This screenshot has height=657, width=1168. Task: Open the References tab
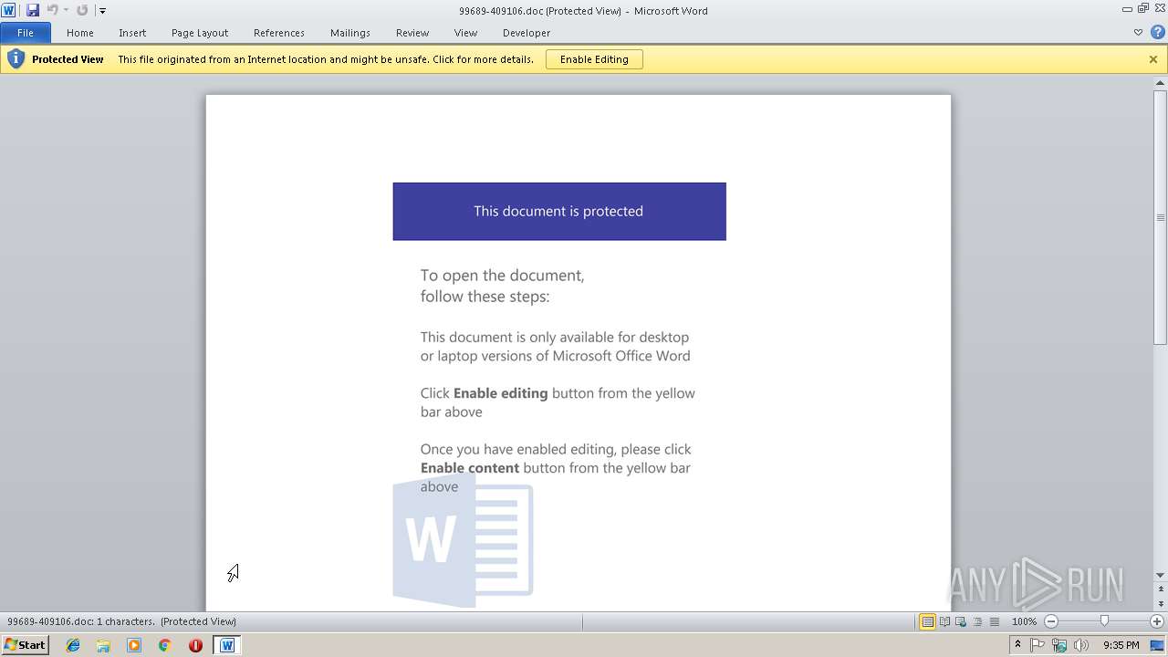tap(279, 33)
